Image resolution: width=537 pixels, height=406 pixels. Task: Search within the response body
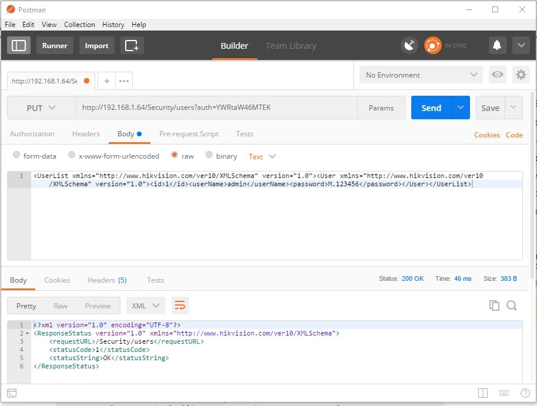(x=512, y=306)
